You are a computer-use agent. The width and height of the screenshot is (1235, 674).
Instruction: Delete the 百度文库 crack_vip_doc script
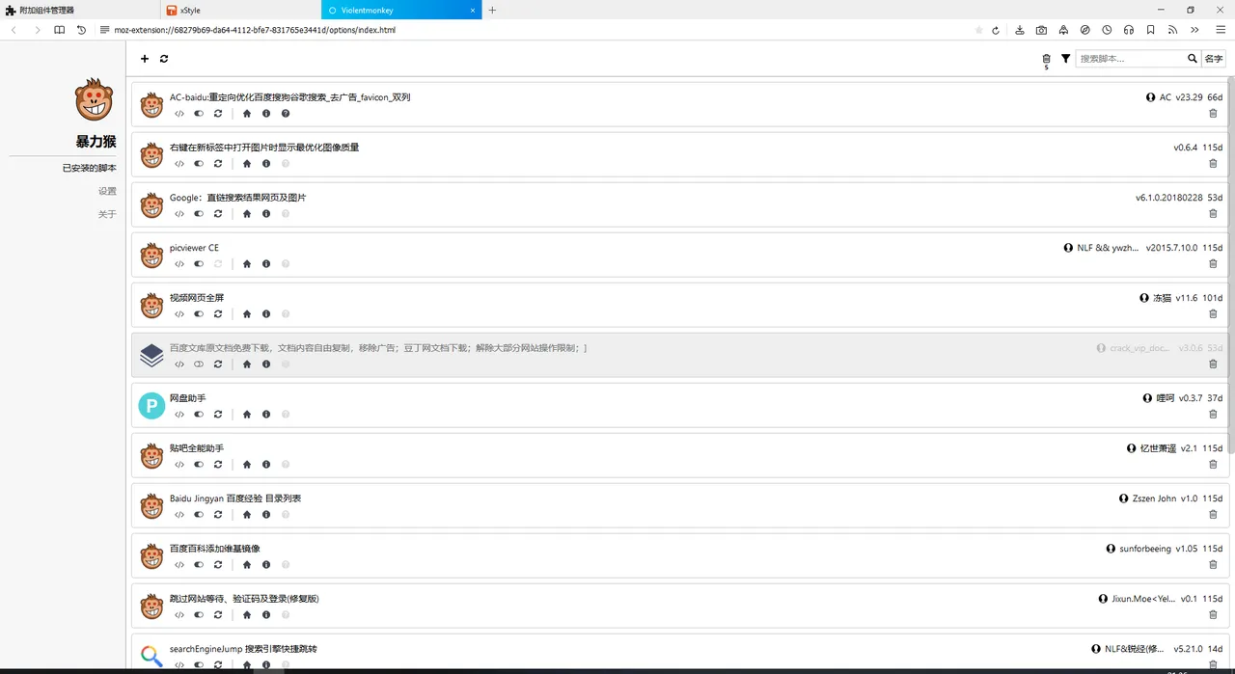click(1213, 364)
